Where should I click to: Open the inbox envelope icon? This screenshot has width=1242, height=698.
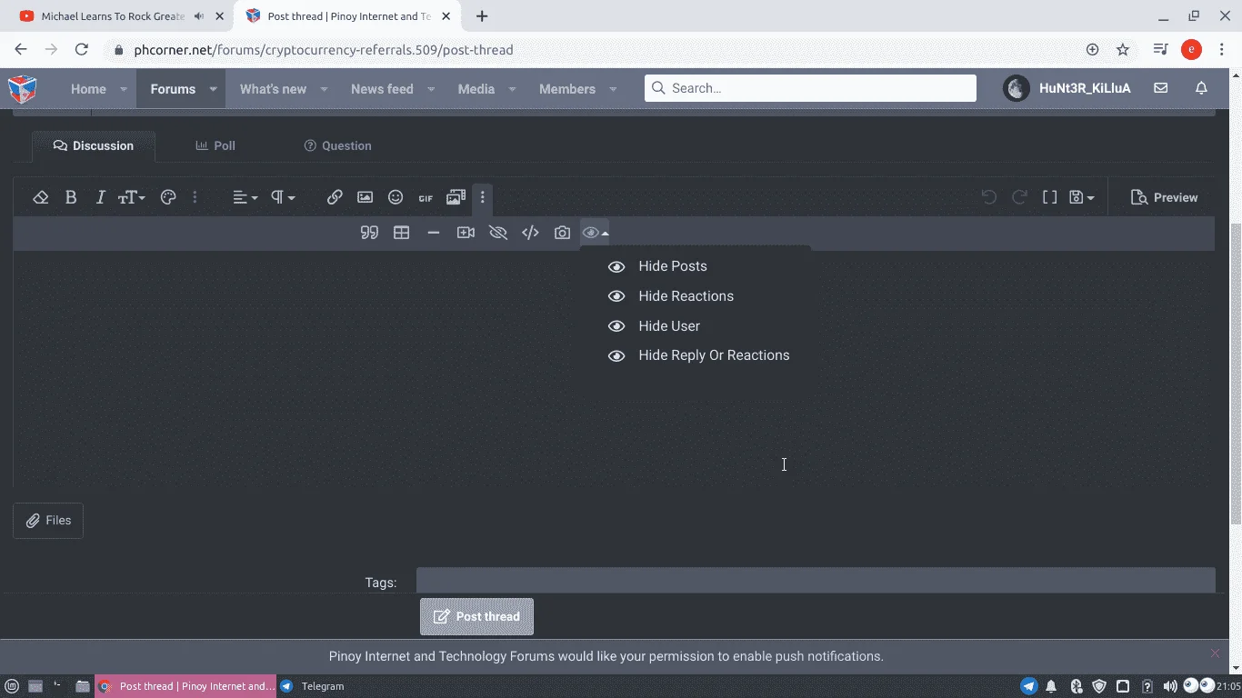1160,88
